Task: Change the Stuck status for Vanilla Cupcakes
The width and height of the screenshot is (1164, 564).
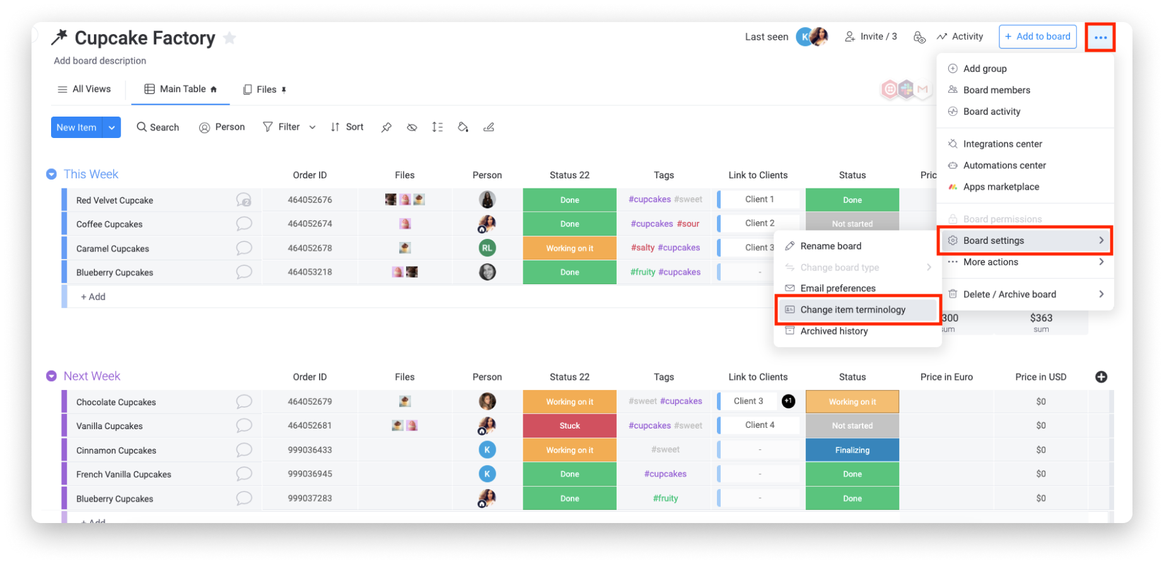Action: [x=569, y=425]
